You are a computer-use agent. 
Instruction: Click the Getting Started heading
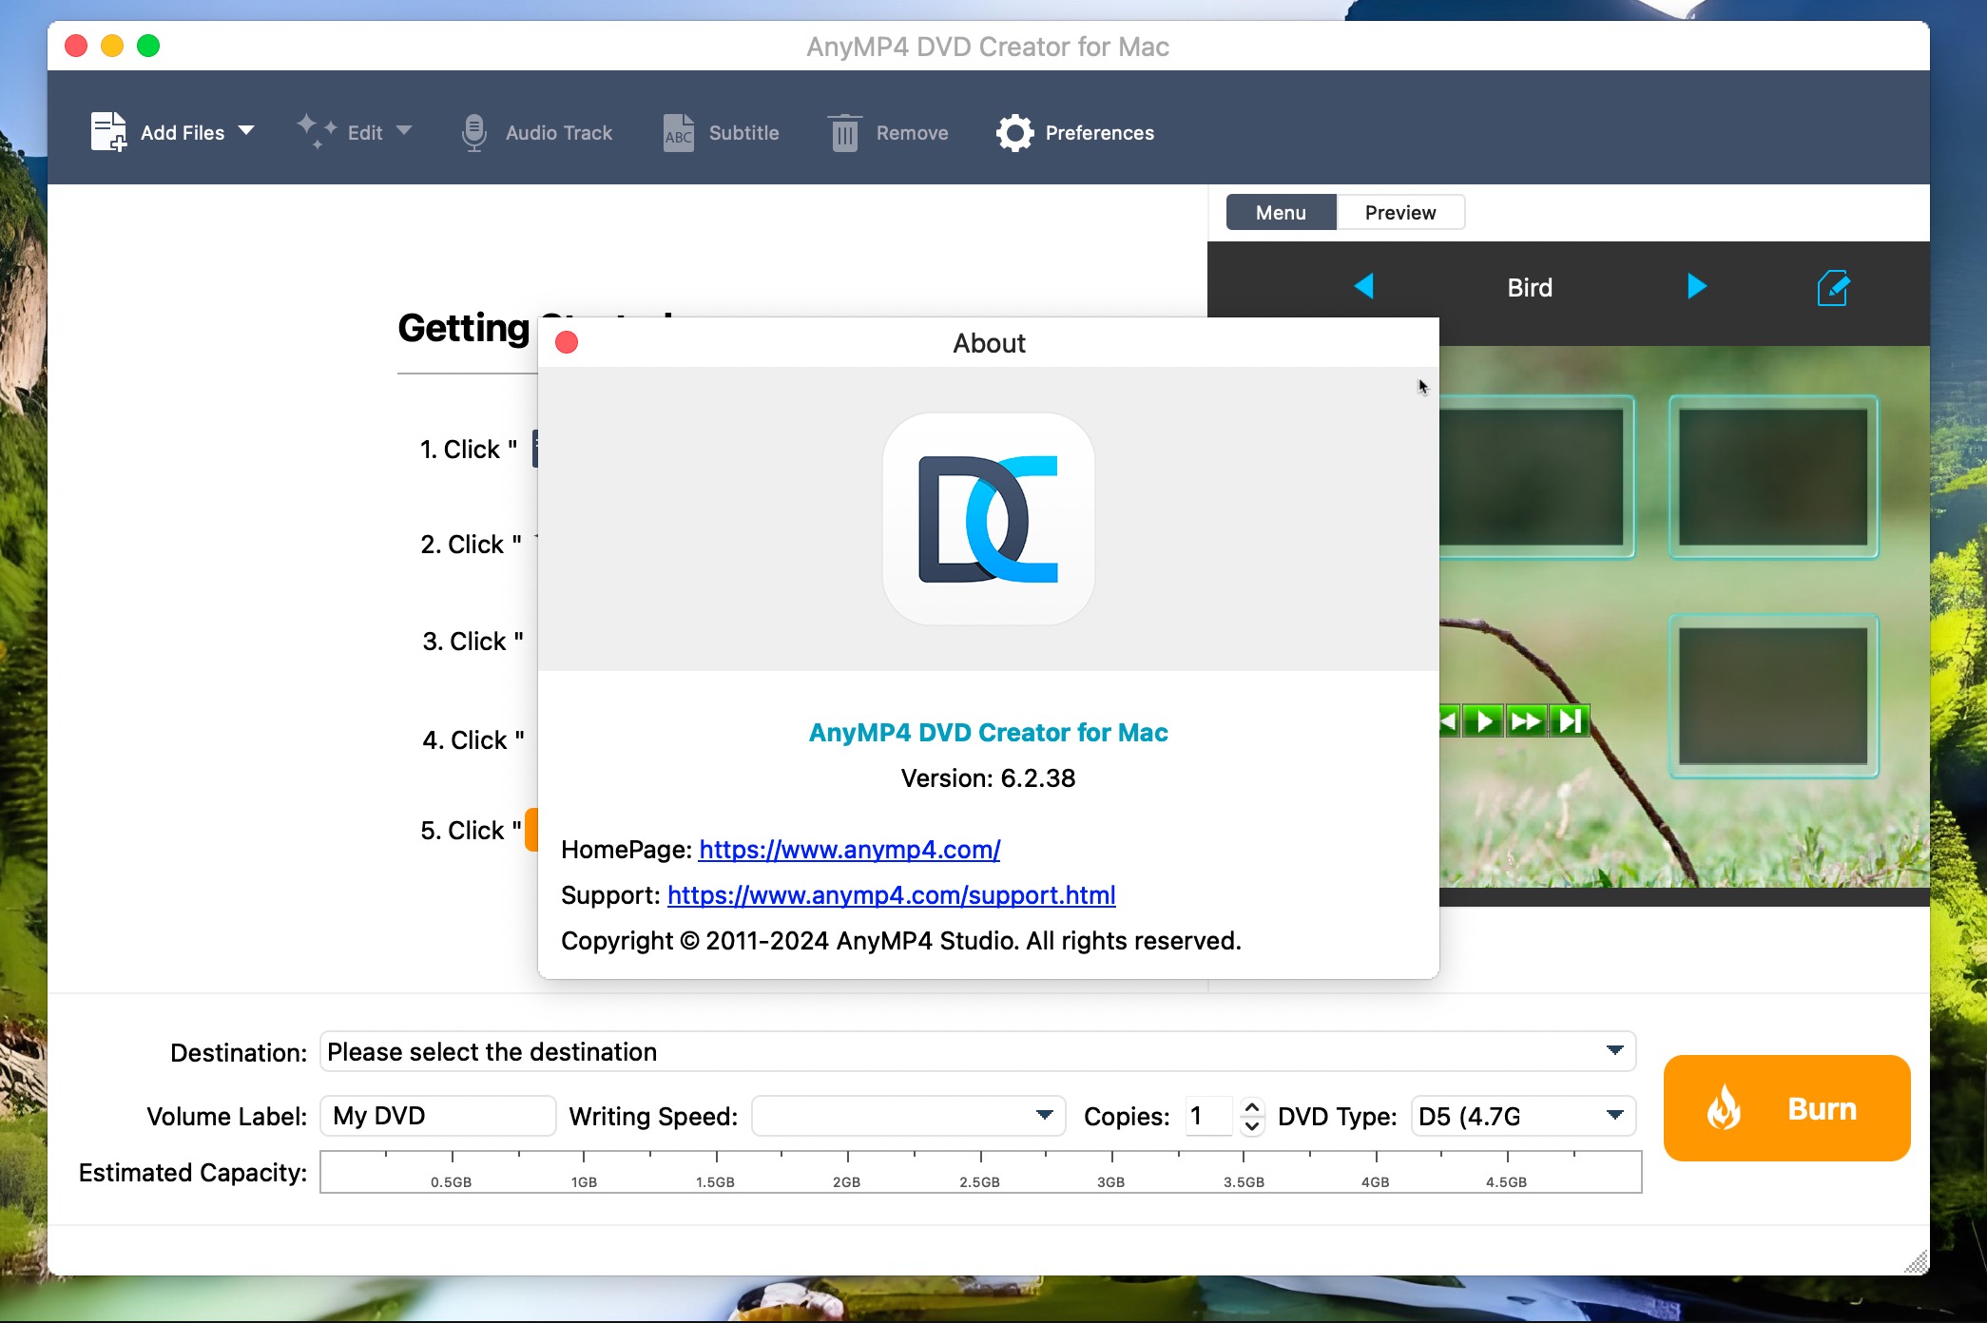pyautogui.click(x=463, y=328)
